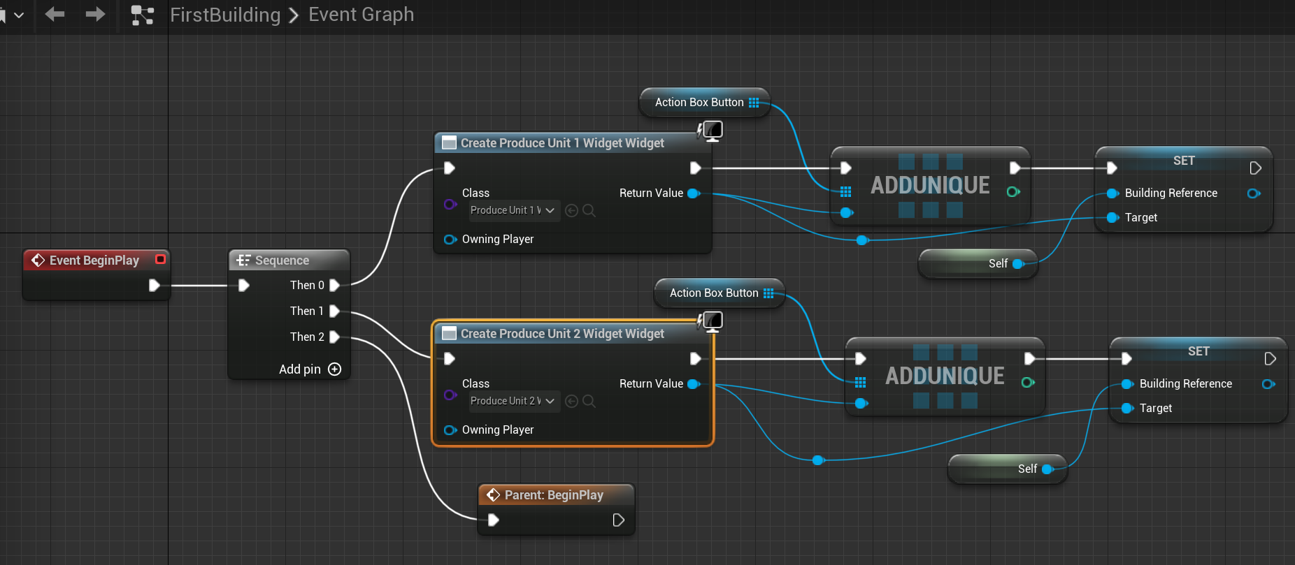The height and width of the screenshot is (565, 1295).
Task: Click browse magnifier on Produce Unit 1 class
Action: point(589,210)
